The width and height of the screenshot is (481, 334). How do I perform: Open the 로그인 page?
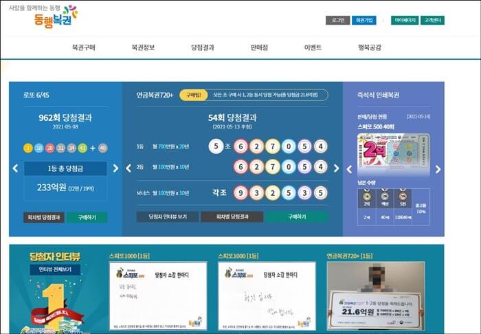click(x=338, y=20)
